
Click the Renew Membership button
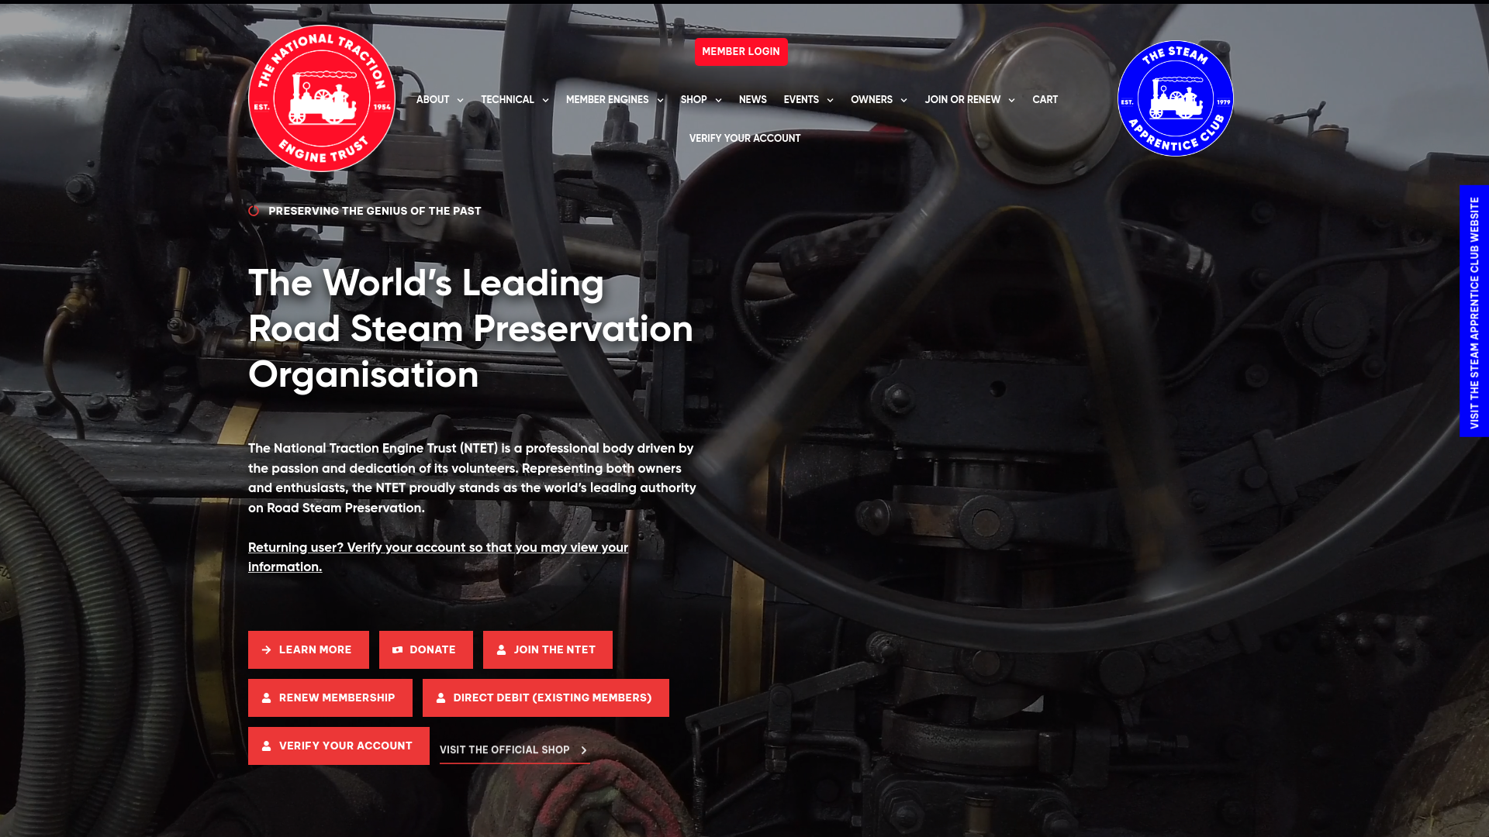330,698
